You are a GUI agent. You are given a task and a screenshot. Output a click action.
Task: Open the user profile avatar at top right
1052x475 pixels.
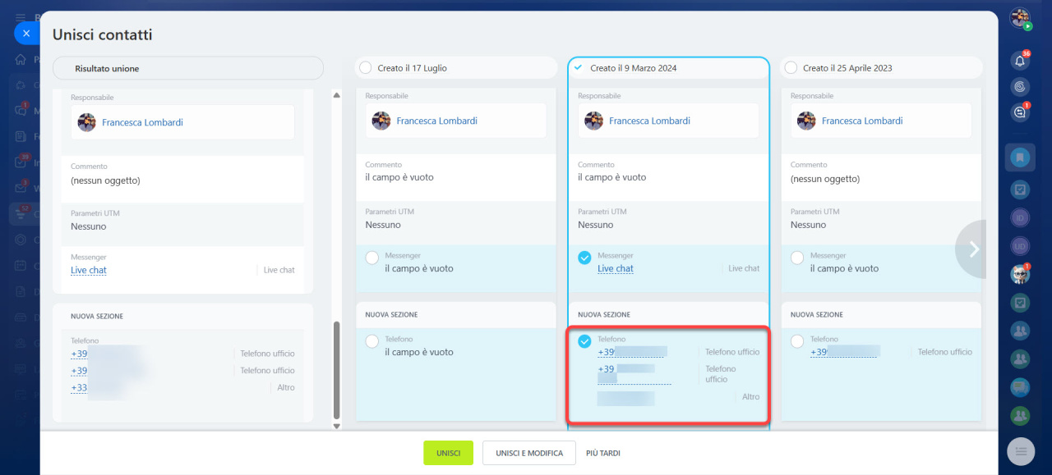pyautogui.click(x=1020, y=18)
